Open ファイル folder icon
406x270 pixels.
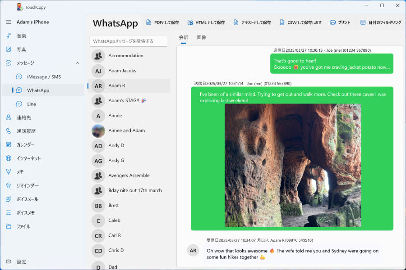click(x=9, y=226)
